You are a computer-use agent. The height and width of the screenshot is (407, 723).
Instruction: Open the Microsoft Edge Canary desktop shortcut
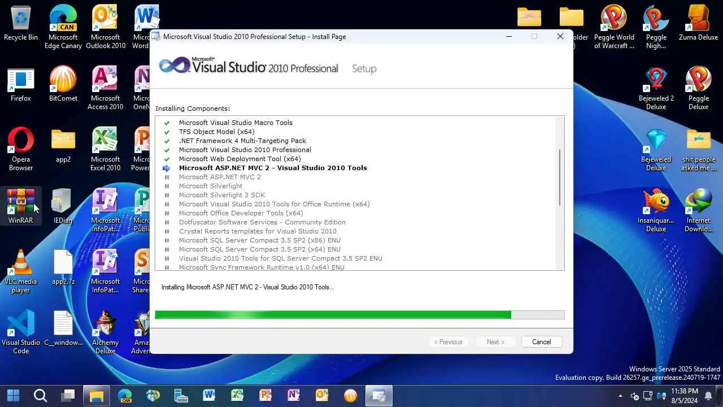point(63,27)
